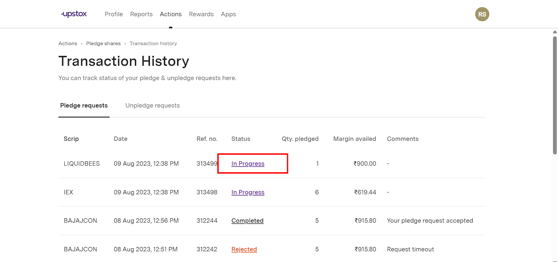
Task: Switch to the Pledge requests tab
Action: tap(84, 105)
